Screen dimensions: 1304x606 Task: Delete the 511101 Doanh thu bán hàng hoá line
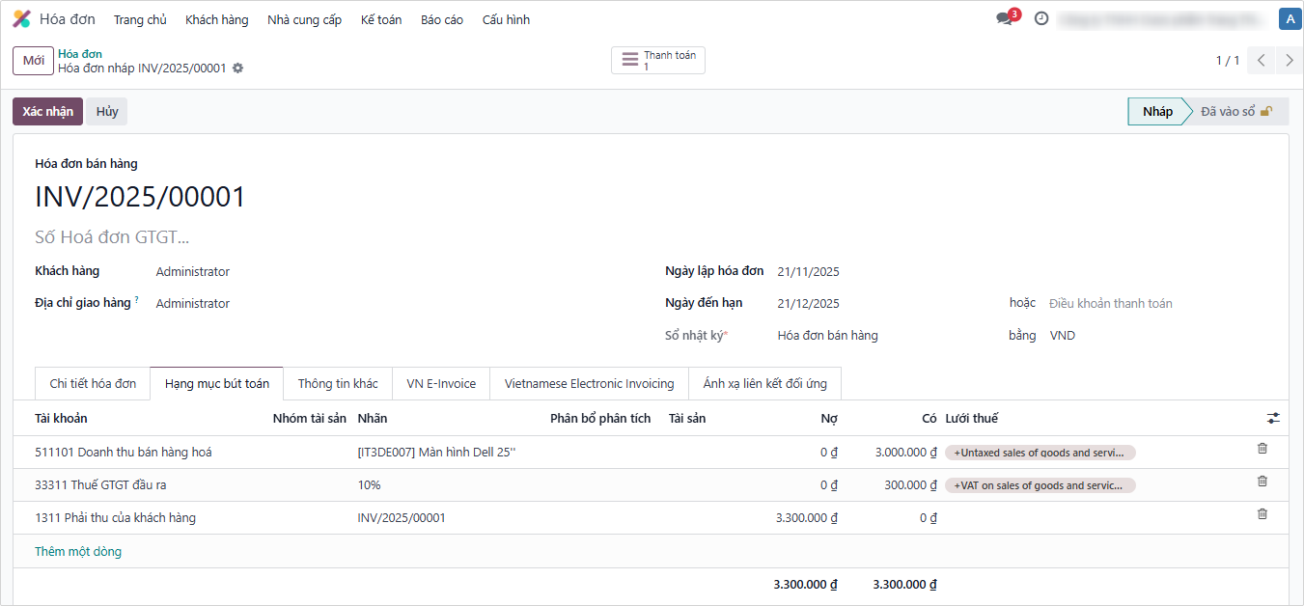[x=1262, y=449]
